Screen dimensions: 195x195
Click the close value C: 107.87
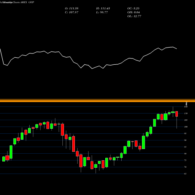[72, 12]
